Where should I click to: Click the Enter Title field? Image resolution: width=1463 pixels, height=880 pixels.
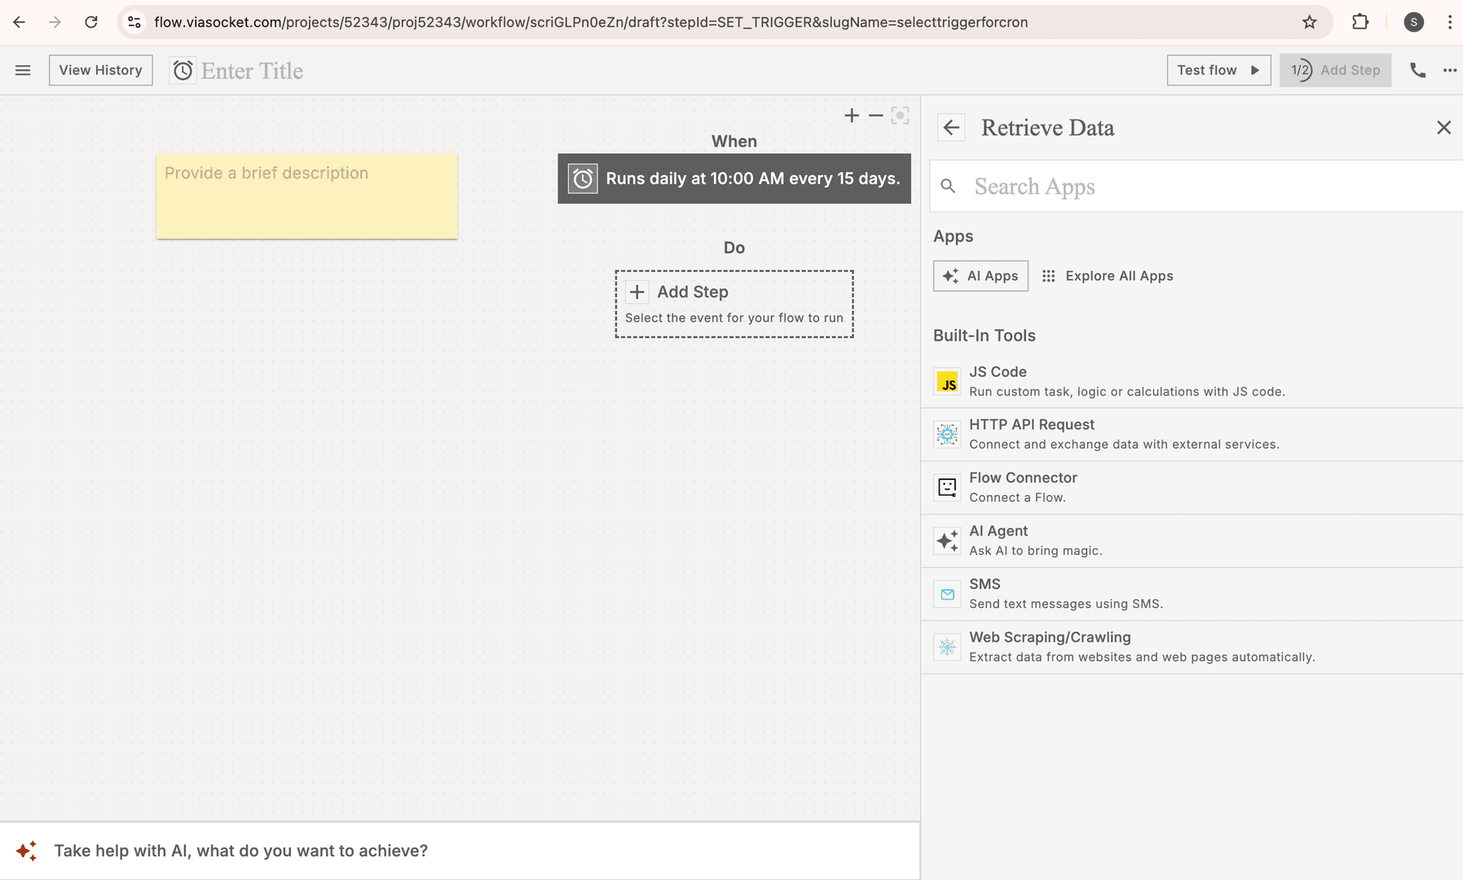tap(252, 71)
